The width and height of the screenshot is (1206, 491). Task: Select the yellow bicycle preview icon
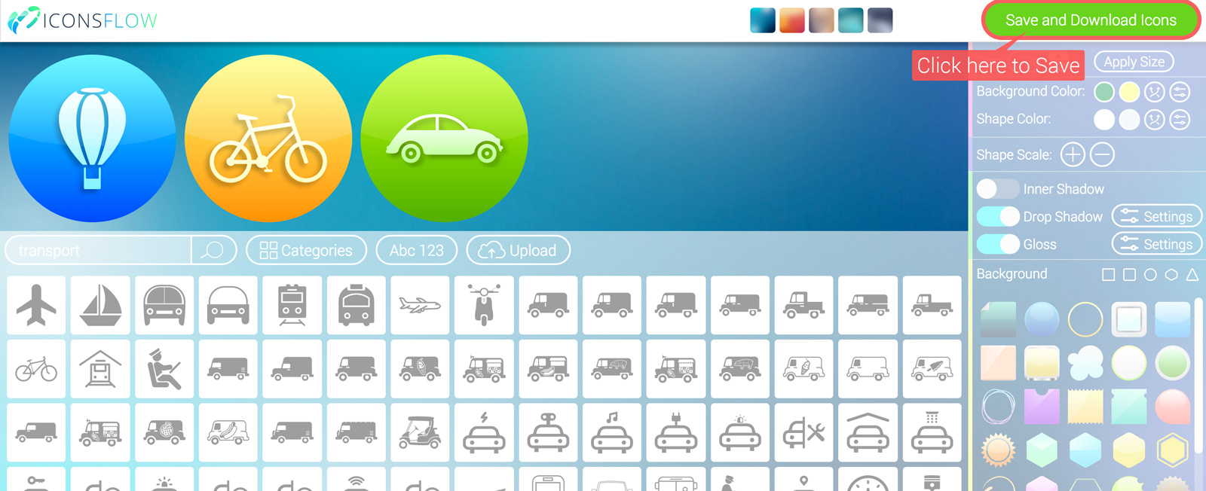(268, 139)
